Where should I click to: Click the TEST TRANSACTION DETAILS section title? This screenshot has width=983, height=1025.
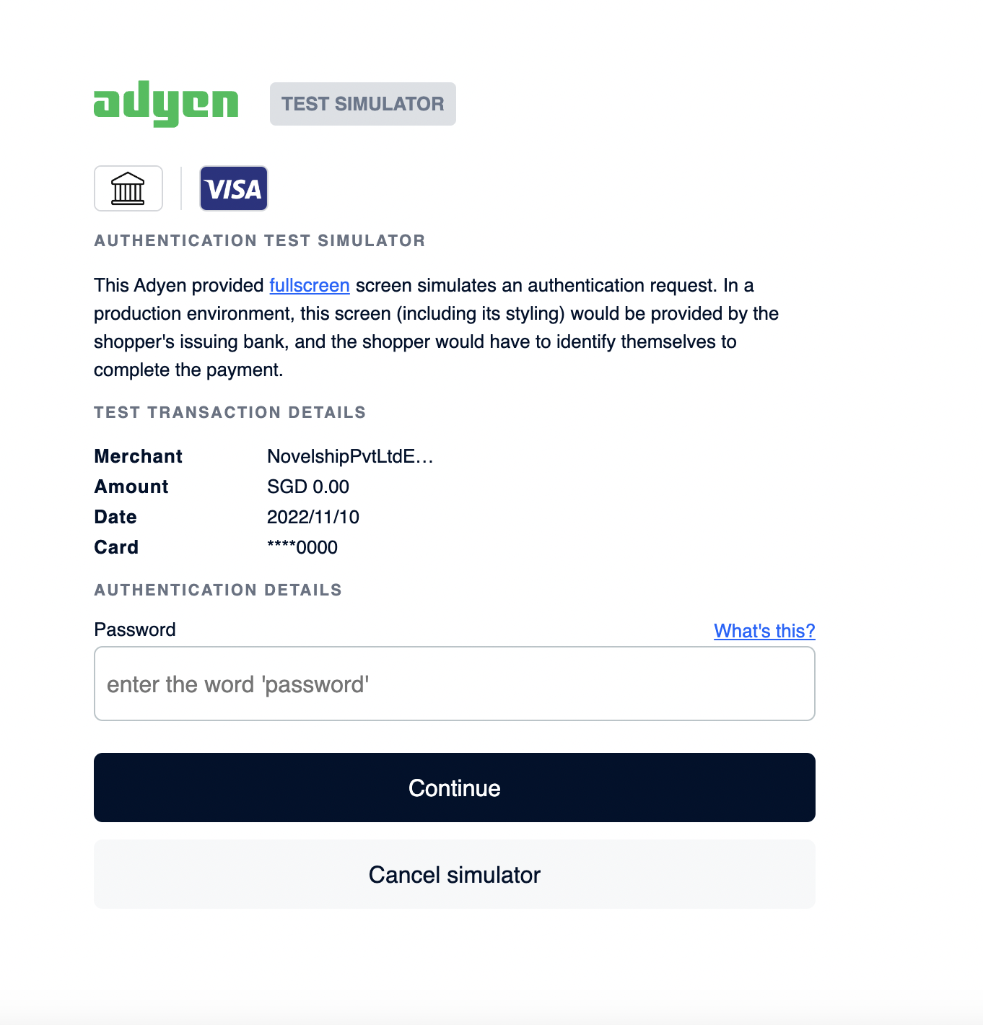(230, 412)
